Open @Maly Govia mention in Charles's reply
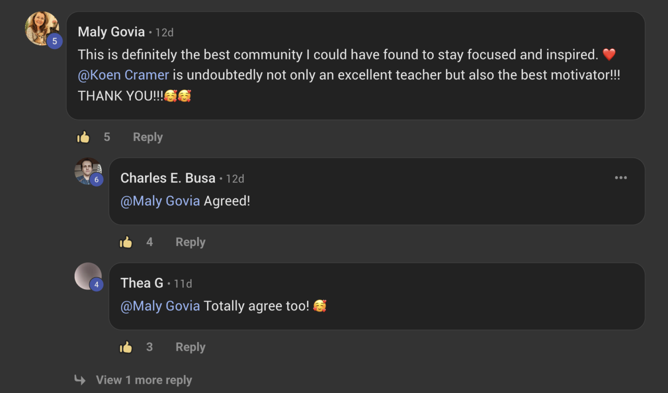 [160, 201]
